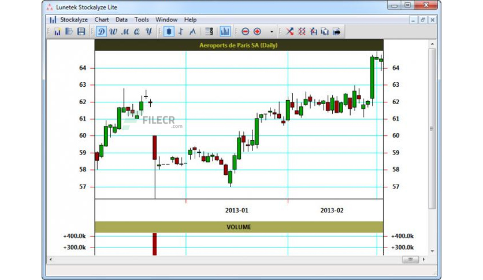Click the large red candlestick near 60
This screenshot has width=483, height=280.
[155, 148]
